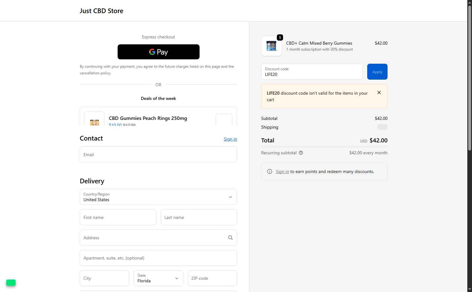Click the Recurring subtotal help icon
The height and width of the screenshot is (292, 472).
[301, 153]
